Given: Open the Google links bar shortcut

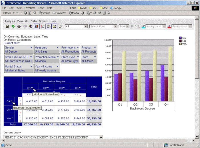Looking at the screenshot, I should 116,8.
